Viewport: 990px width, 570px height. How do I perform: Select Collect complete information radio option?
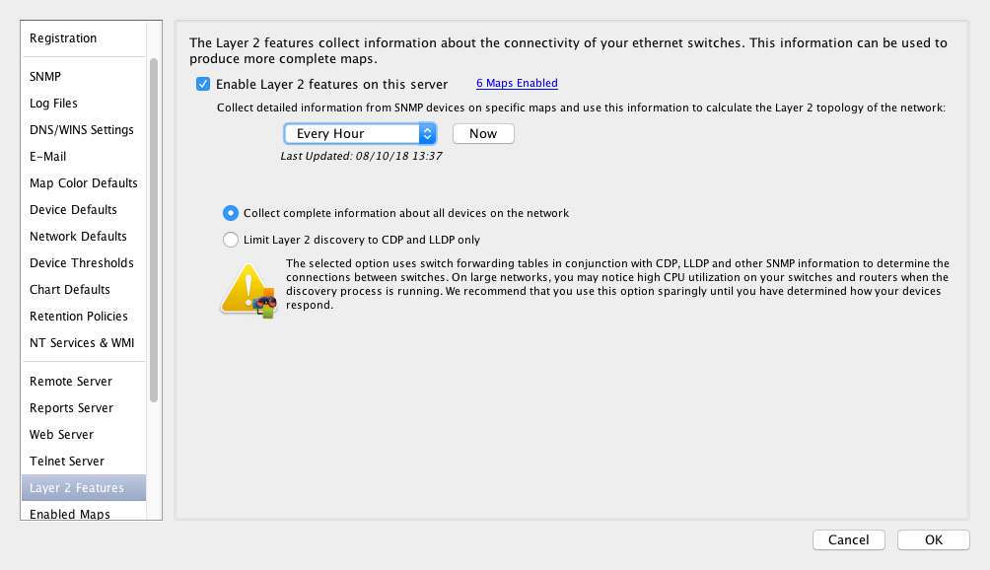tap(231, 213)
